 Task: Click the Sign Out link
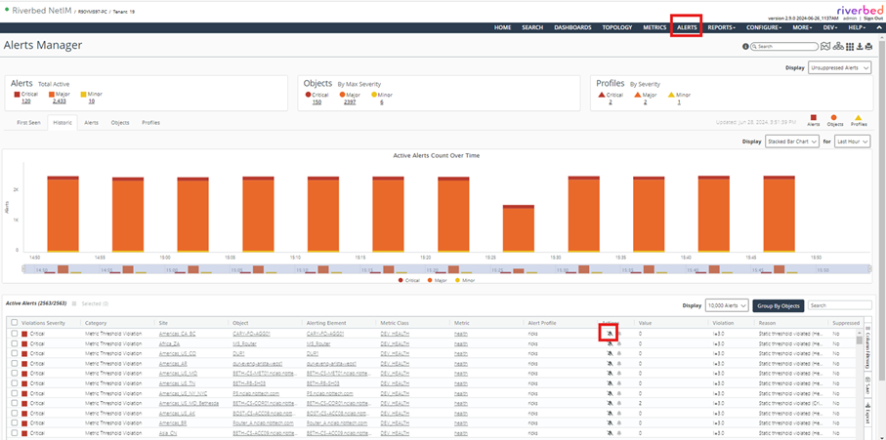point(871,18)
